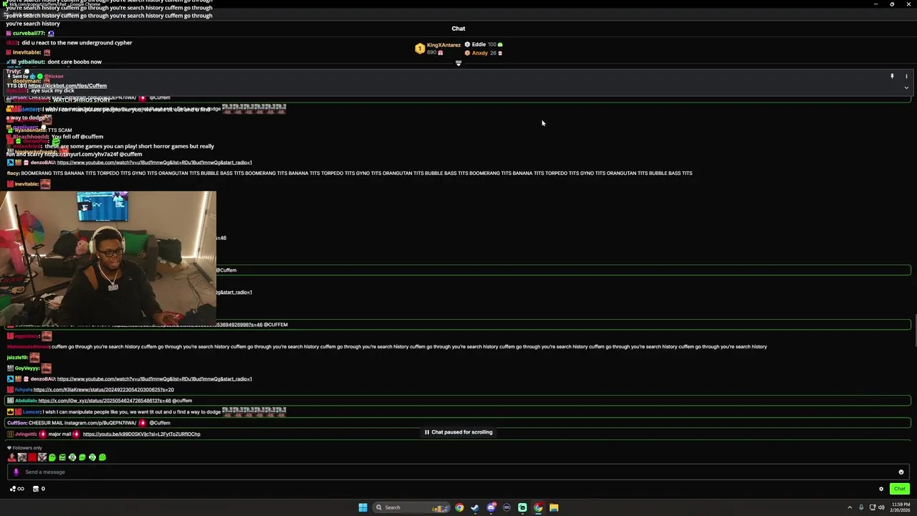This screenshot has height=516, width=917.
Task: Click CuffSon's username in the bottom chat
Action: (16, 423)
